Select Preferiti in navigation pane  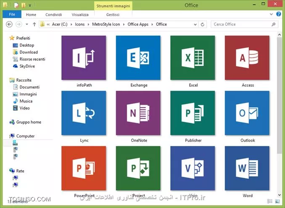23,38
